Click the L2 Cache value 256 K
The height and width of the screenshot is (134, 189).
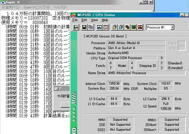(x=166, y=99)
